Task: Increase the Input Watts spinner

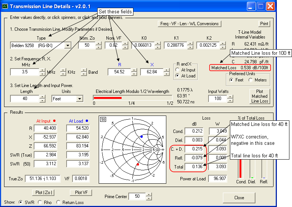Action: pos(230,97)
